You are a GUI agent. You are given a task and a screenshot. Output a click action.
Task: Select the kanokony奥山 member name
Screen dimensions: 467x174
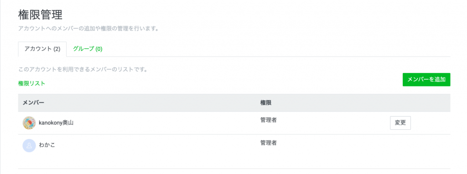[56, 123]
